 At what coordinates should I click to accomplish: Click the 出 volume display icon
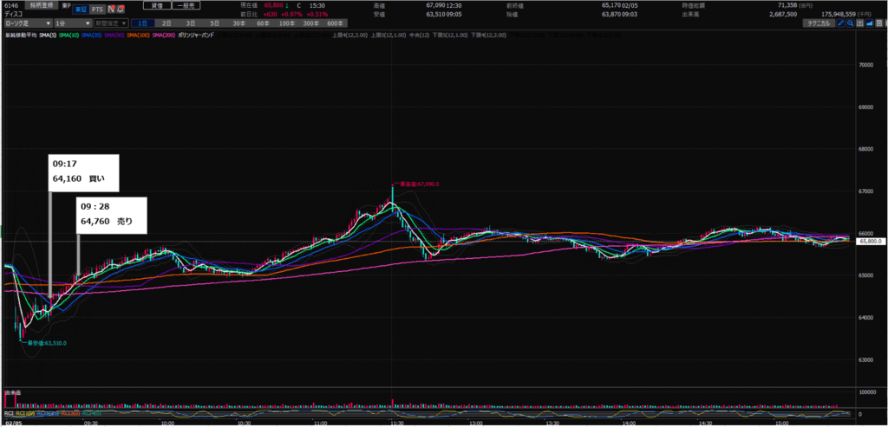coord(859,23)
